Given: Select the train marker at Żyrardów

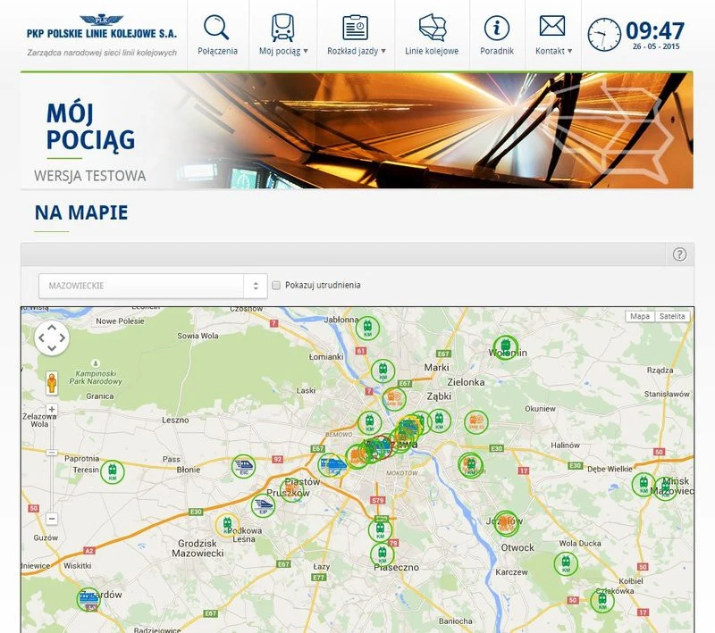Looking at the screenshot, I should (88, 598).
